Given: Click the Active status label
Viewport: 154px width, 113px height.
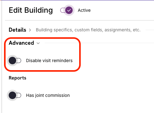Looking at the screenshot, I should click(84, 10).
